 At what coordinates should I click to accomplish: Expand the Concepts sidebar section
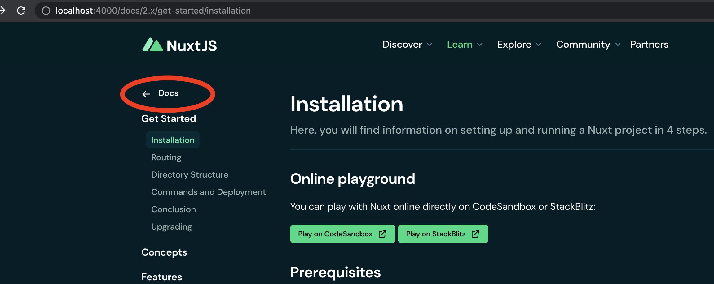pos(164,252)
